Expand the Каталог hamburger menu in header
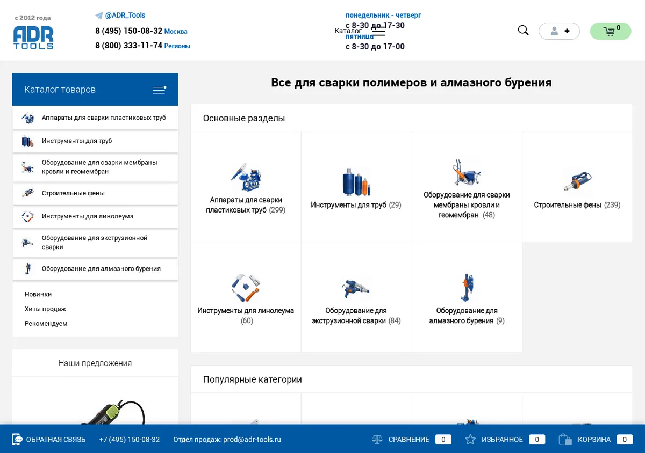Screen dimensions: 645x453 tap(378, 31)
